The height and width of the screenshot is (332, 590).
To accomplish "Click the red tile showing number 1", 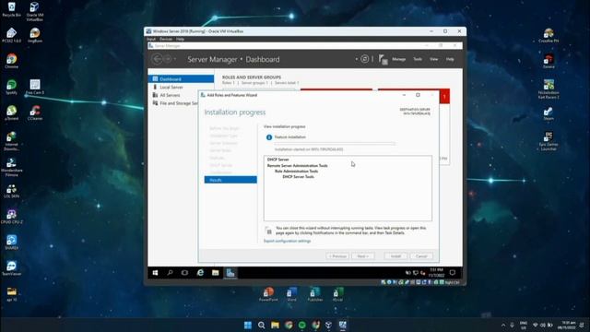I will [x=444, y=96].
